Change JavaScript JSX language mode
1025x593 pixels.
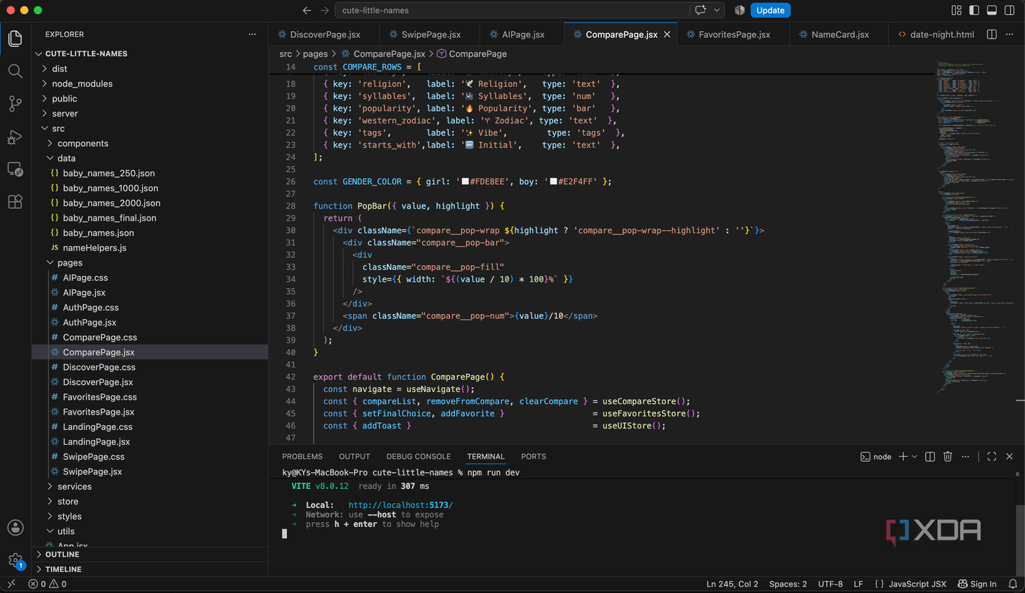(917, 584)
